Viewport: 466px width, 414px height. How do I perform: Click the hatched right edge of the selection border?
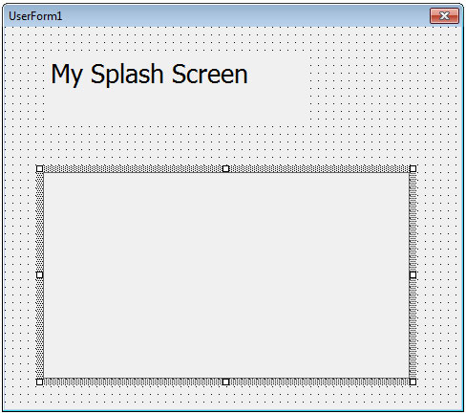coord(413,222)
